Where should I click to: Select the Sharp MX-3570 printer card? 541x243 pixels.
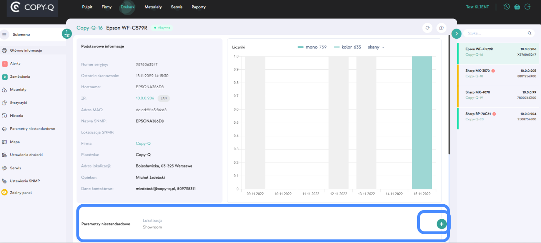[x=498, y=75]
